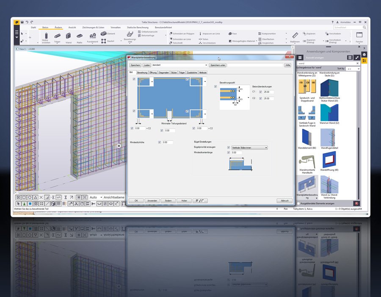Open the Stahl ribbon tab

33,28
